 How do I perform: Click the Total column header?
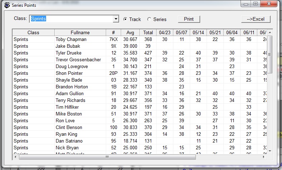(148, 32)
